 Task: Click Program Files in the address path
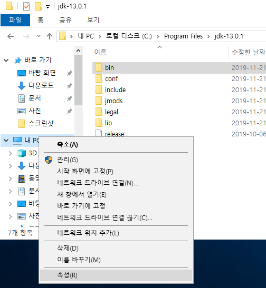tap(183, 36)
